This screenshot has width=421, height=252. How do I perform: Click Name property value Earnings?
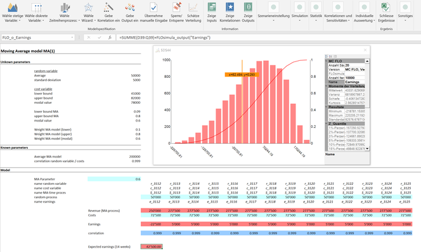coord(354,82)
